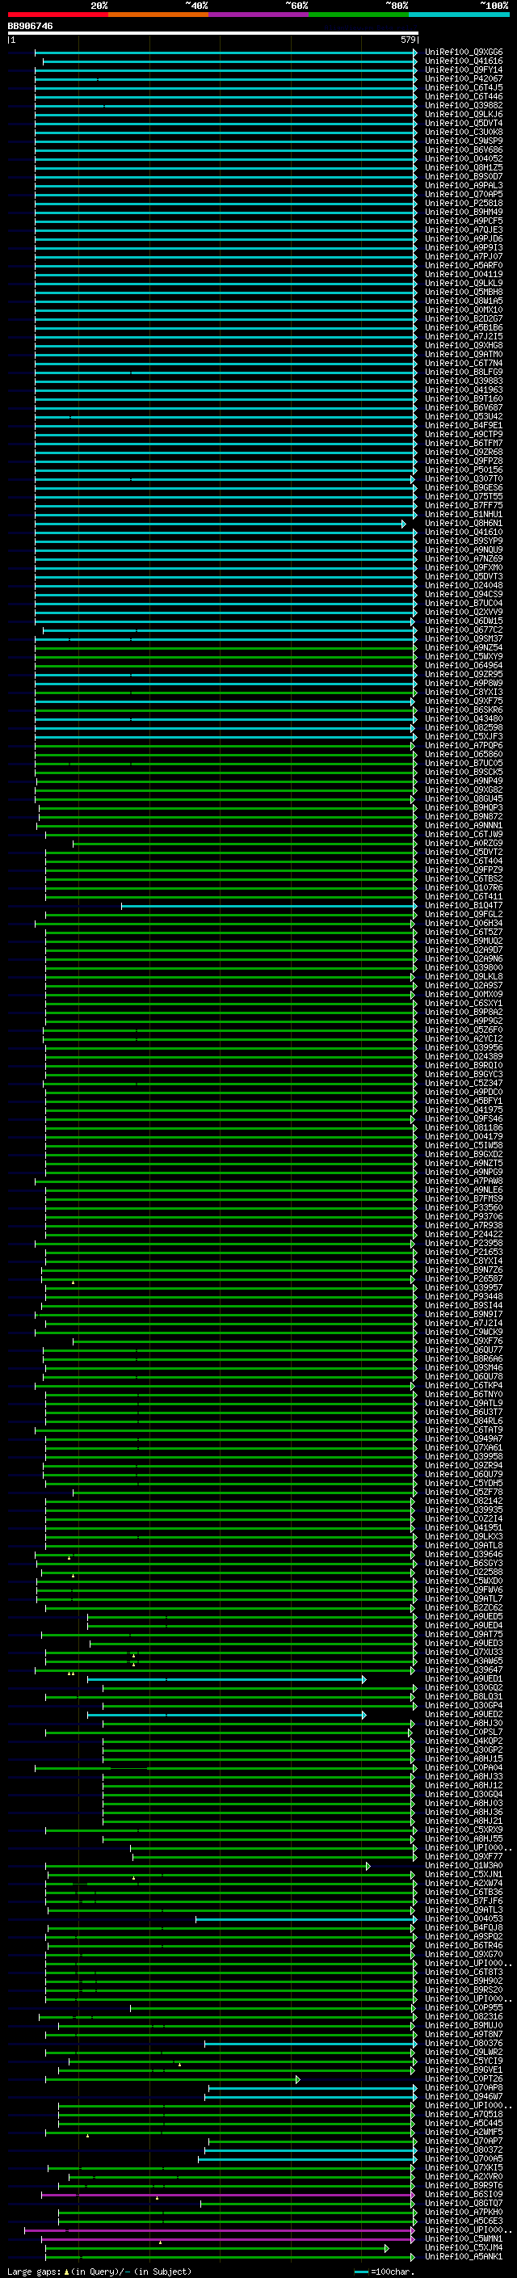Open the UniRef100_A9PAL3 entry
517x2278 pixels.
pyautogui.click(x=464, y=185)
